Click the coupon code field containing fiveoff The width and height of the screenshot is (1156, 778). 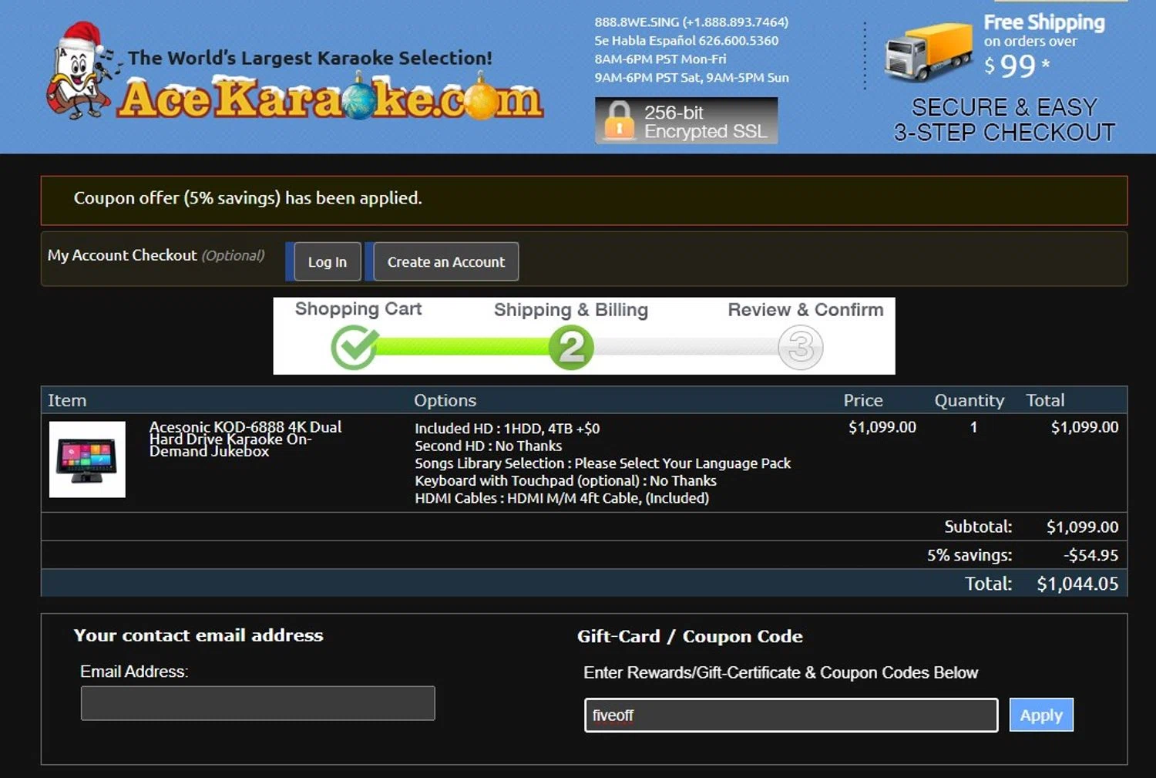[x=791, y=715]
